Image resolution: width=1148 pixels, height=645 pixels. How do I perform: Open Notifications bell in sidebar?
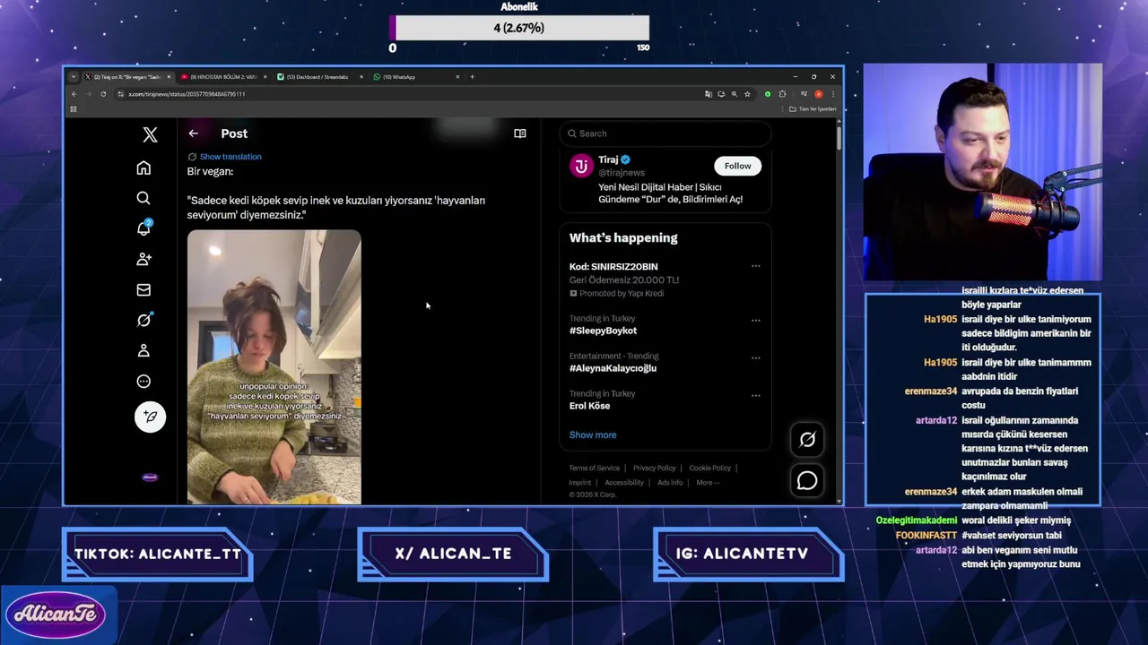click(x=143, y=228)
